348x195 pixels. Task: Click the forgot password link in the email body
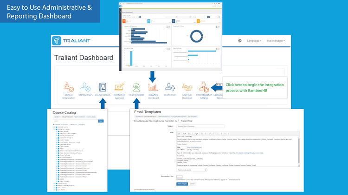(248, 153)
